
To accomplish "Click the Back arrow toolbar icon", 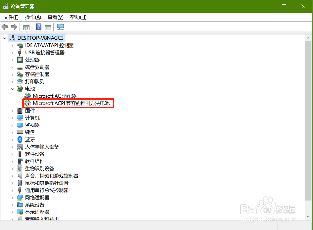I will coord(5,27).
